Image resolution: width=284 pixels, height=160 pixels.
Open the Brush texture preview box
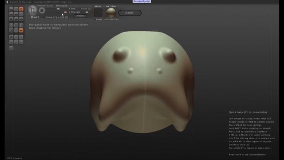point(98,13)
